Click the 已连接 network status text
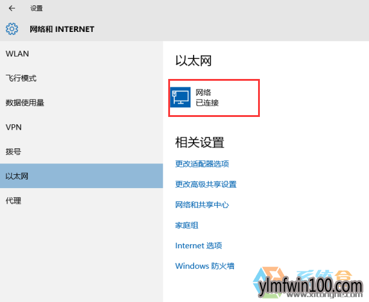 [x=207, y=103]
